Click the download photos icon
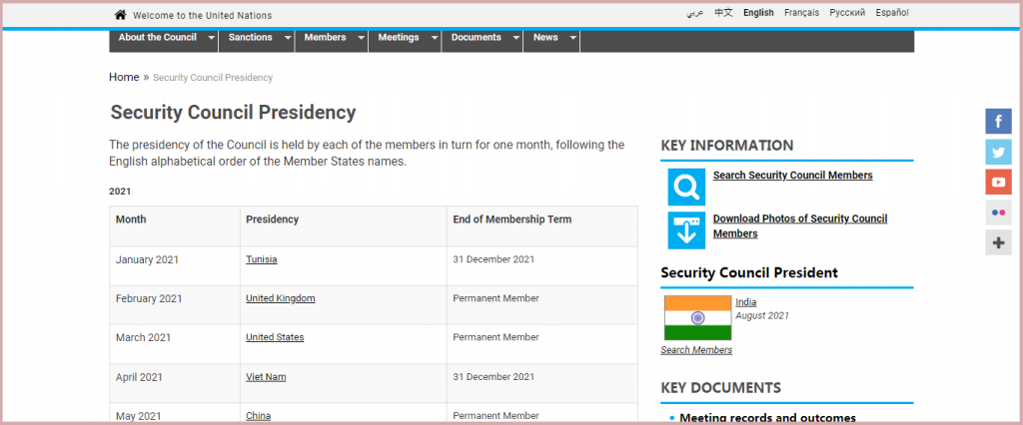This screenshot has width=1023, height=425. click(x=686, y=230)
